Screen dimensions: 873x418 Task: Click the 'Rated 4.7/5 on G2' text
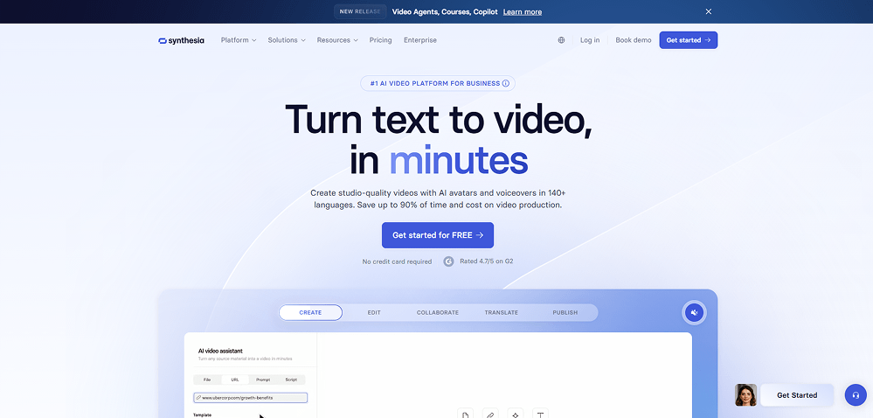[x=487, y=261]
